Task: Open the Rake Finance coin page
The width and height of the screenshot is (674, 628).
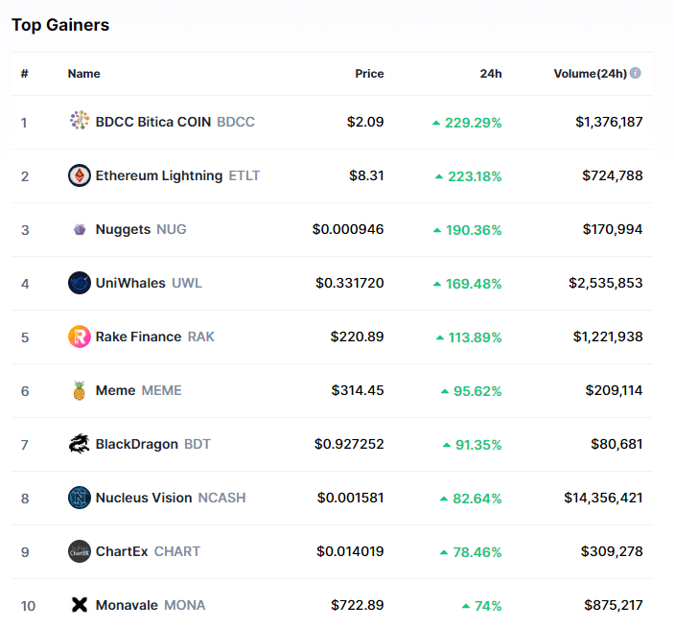Action: (138, 337)
